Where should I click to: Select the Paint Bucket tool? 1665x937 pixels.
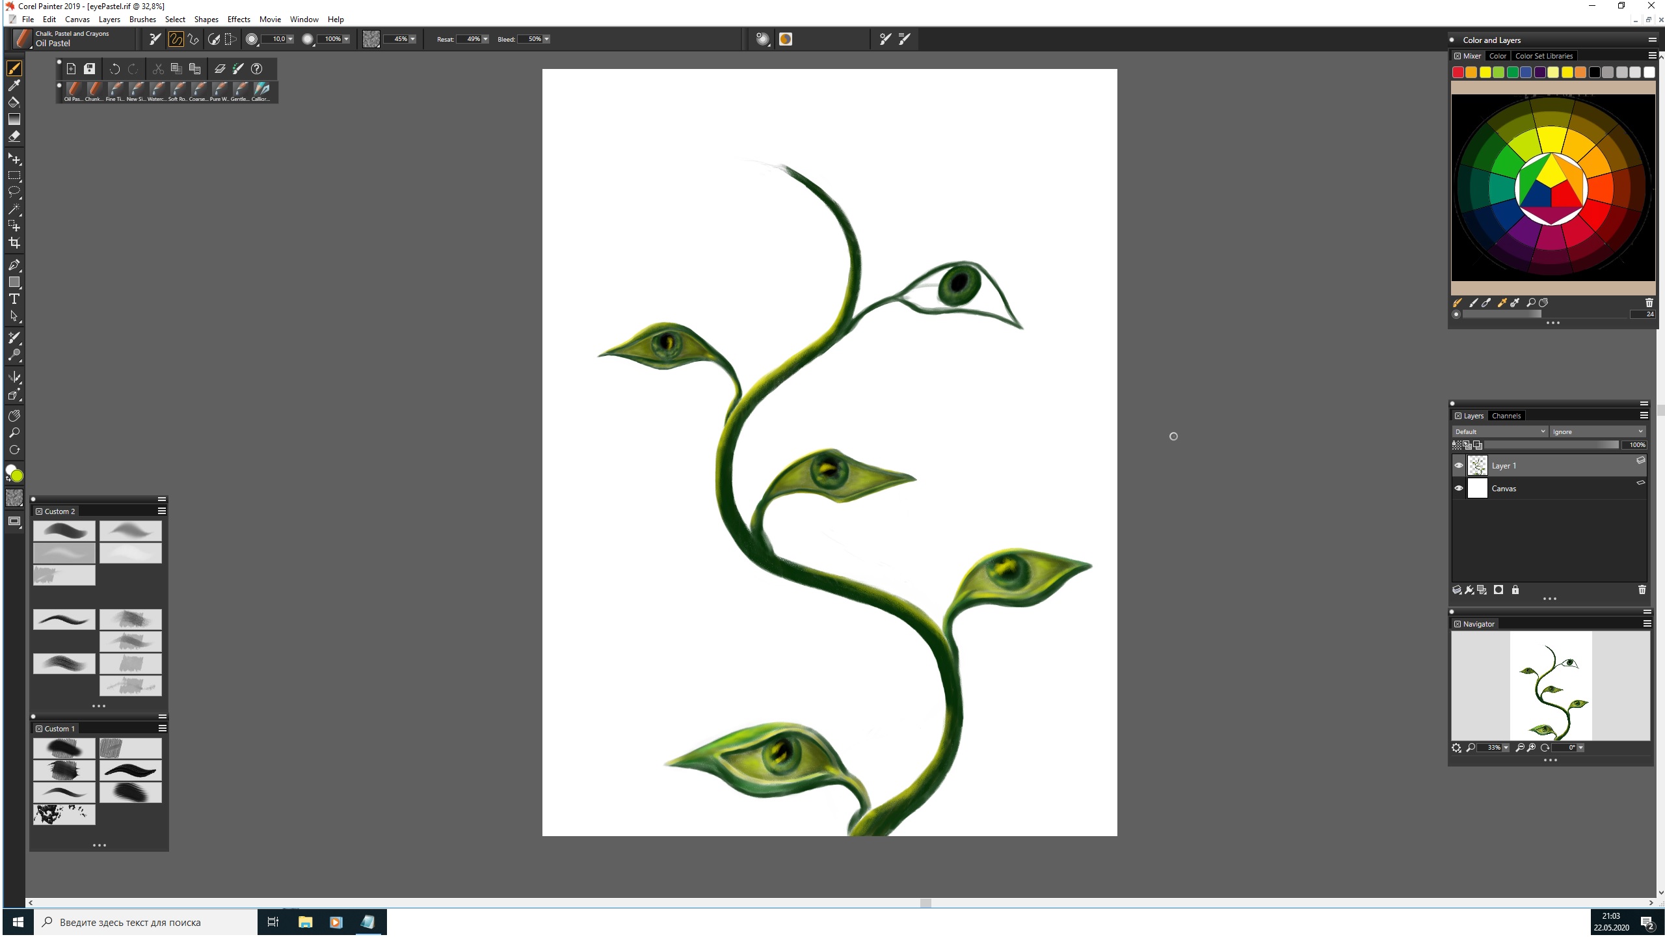point(14,102)
